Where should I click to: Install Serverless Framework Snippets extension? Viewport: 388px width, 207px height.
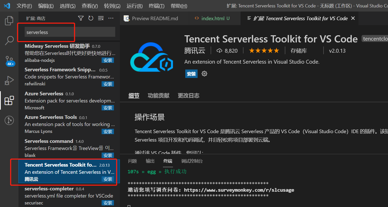coord(108,84)
